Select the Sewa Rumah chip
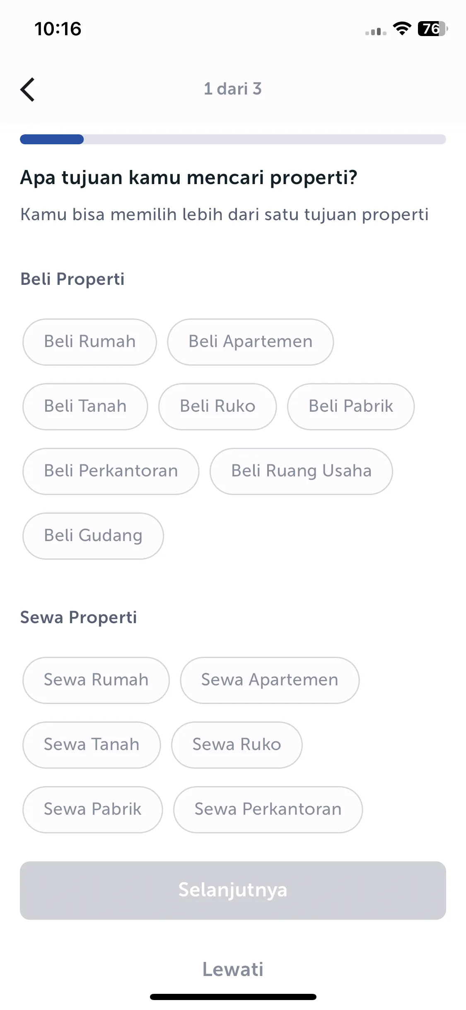The height and width of the screenshot is (1010, 466). [x=96, y=680]
